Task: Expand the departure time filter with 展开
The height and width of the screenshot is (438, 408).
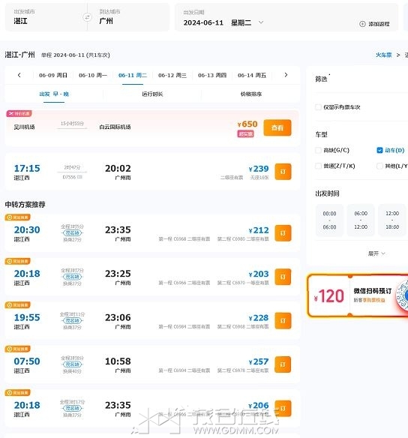Action: [376, 253]
